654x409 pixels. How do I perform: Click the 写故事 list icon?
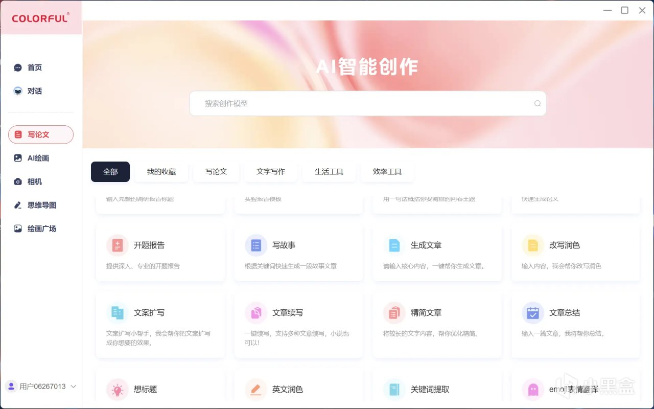pos(256,245)
